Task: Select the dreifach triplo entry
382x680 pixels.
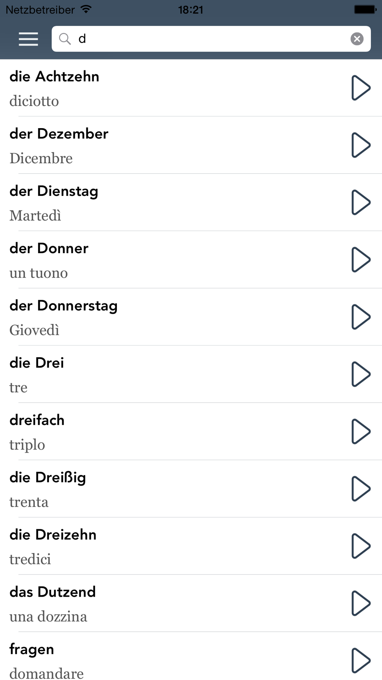Action: click(153, 431)
